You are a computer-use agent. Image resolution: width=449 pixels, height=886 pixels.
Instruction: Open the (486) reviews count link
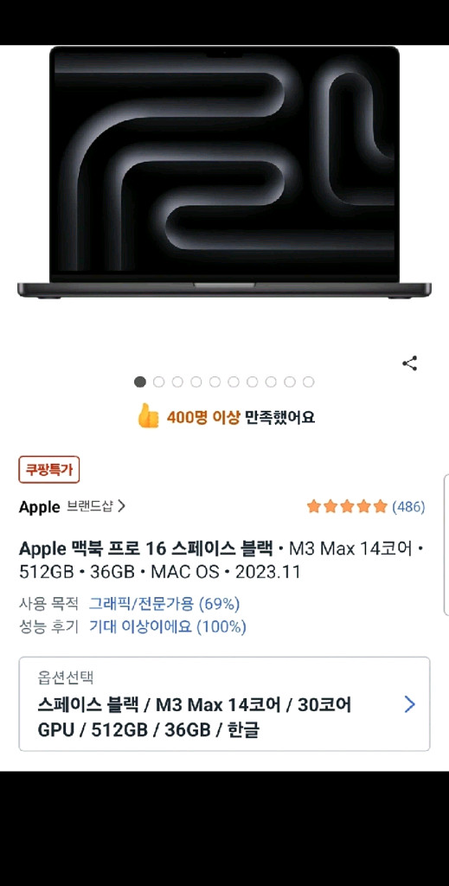408,506
